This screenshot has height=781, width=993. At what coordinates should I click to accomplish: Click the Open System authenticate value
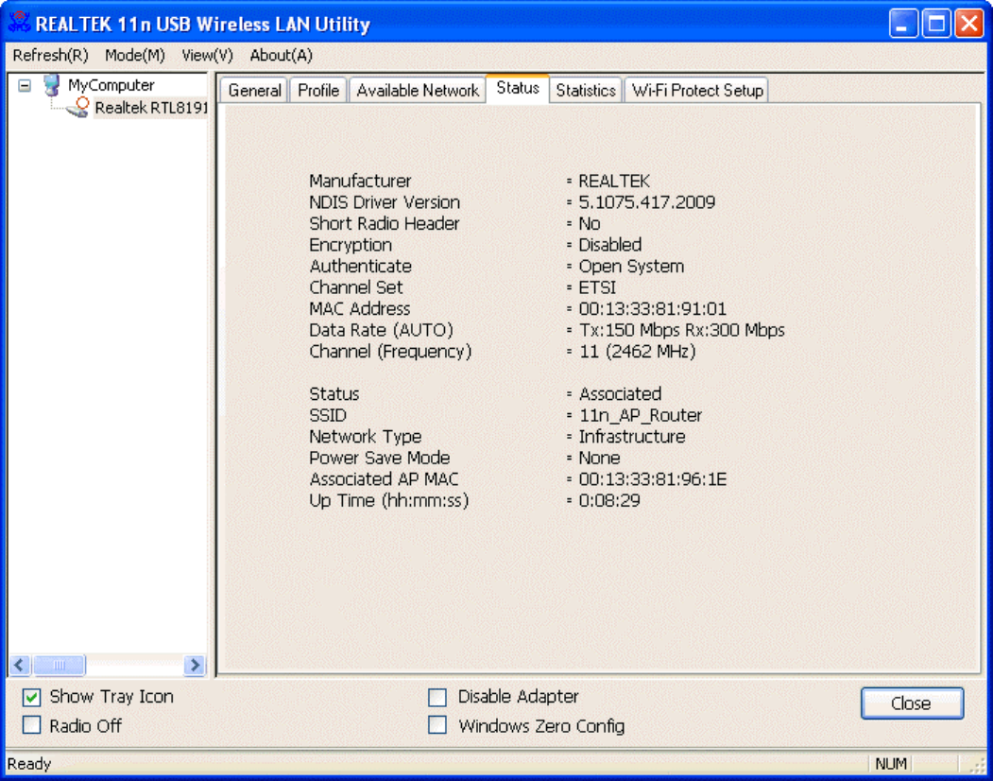pos(631,267)
